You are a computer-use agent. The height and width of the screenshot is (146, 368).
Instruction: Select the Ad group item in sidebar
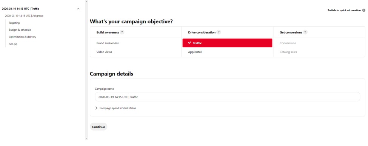24,16
